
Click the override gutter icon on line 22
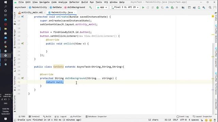22,44
